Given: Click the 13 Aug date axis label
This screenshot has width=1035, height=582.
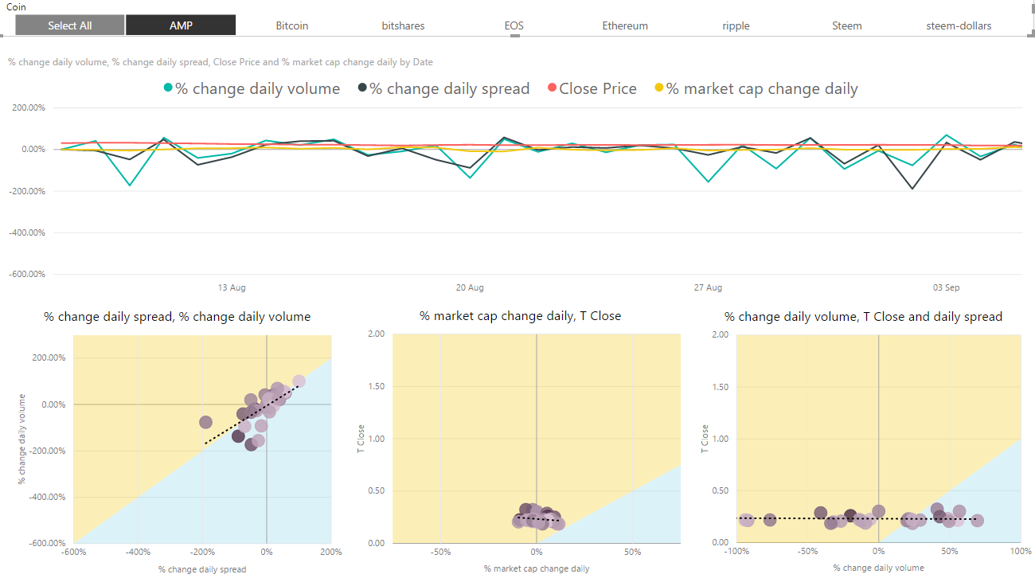Looking at the screenshot, I should (232, 287).
